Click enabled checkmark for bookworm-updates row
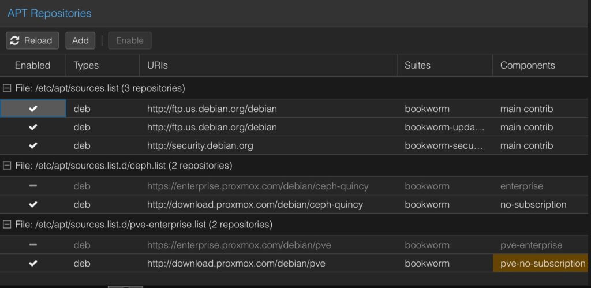Screen dimensions: 591x288 pyautogui.click(x=33, y=128)
